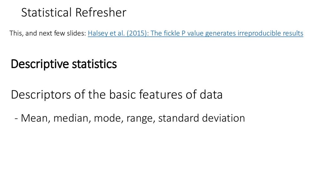Click the phrase 'standard deviation'
Screen dimensions: 320x180
click(202, 118)
